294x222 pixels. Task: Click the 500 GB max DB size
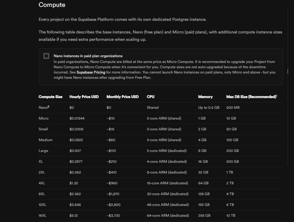tap(233, 162)
